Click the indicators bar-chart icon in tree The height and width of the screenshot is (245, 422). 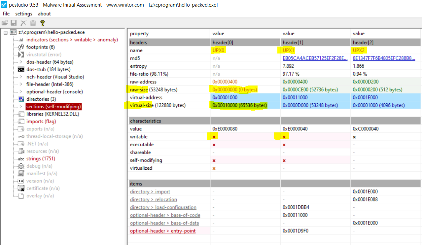[x=21, y=40]
